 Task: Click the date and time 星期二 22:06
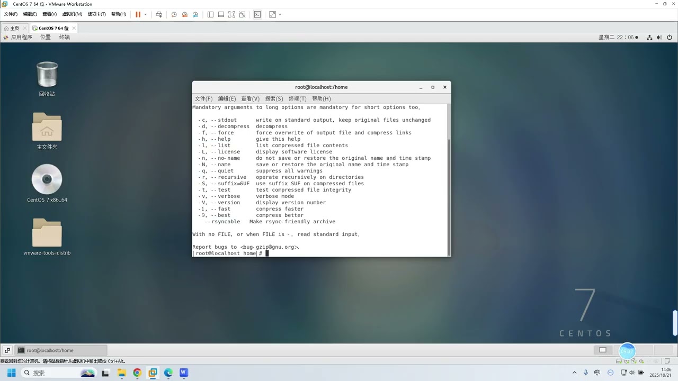(x=618, y=38)
